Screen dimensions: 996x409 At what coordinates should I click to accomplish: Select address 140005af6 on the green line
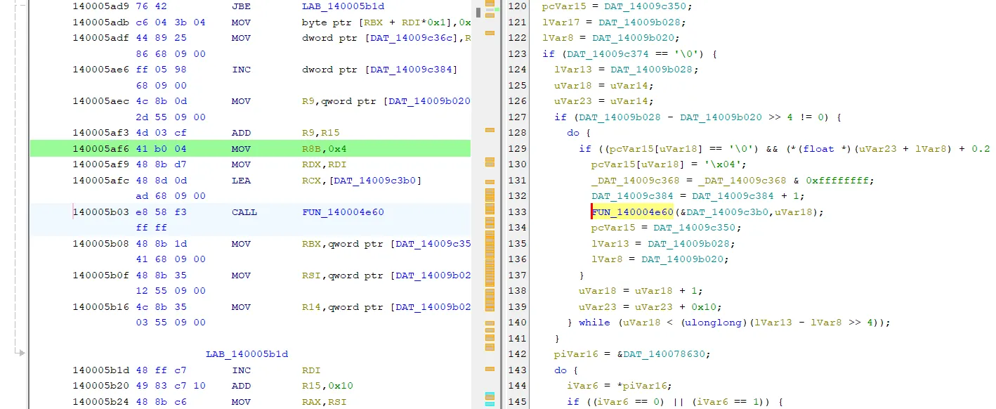[100, 149]
